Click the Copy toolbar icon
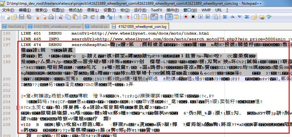Viewport: 292px width, 137px height. pos(68,17)
